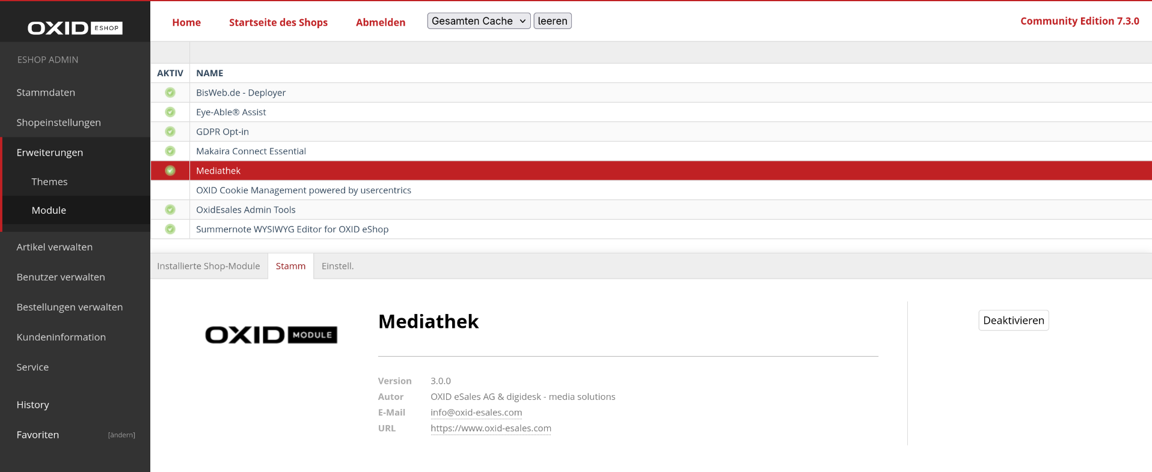Select Makaira Connect Essential module row
The width and height of the screenshot is (1152, 472).
click(x=651, y=151)
